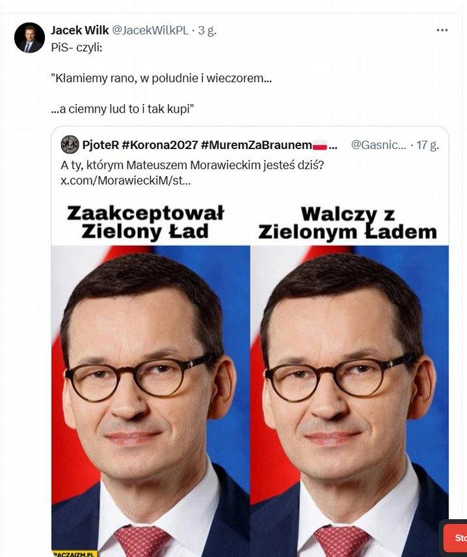Click the @Gasnic... handle in quoted tweet
The width and height of the screenshot is (467, 557).
click(379, 145)
